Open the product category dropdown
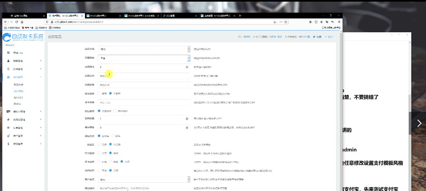Image resolution: width=426 pixels, height=191 pixels. (x=144, y=49)
